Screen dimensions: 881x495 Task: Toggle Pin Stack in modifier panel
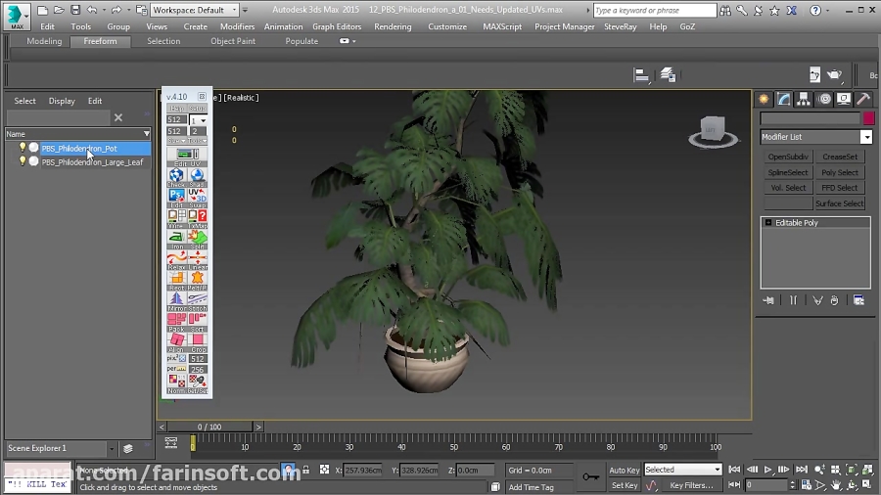(768, 300)
